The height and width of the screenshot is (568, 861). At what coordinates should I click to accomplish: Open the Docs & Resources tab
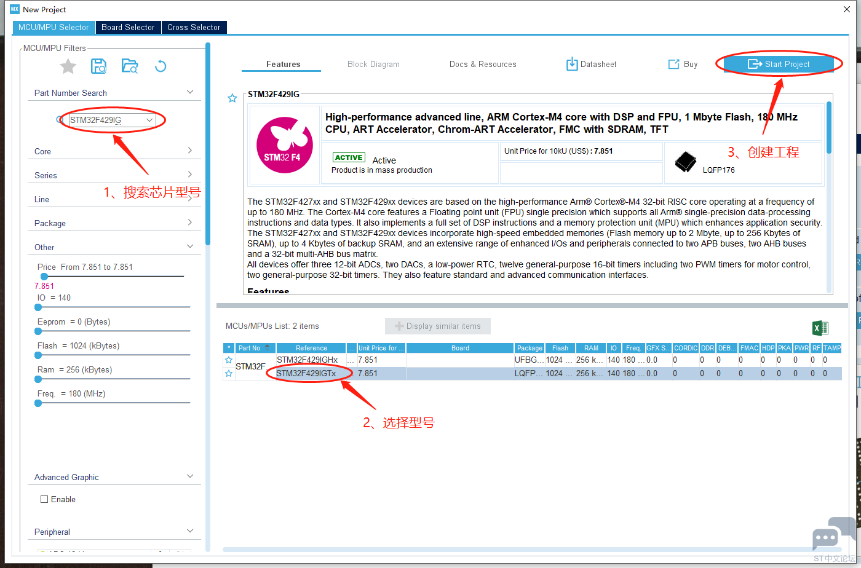(x=483, y=64)
